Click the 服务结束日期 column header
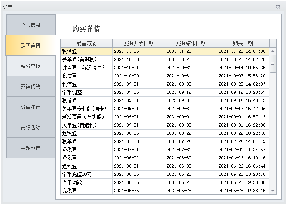 pos(191,43)
